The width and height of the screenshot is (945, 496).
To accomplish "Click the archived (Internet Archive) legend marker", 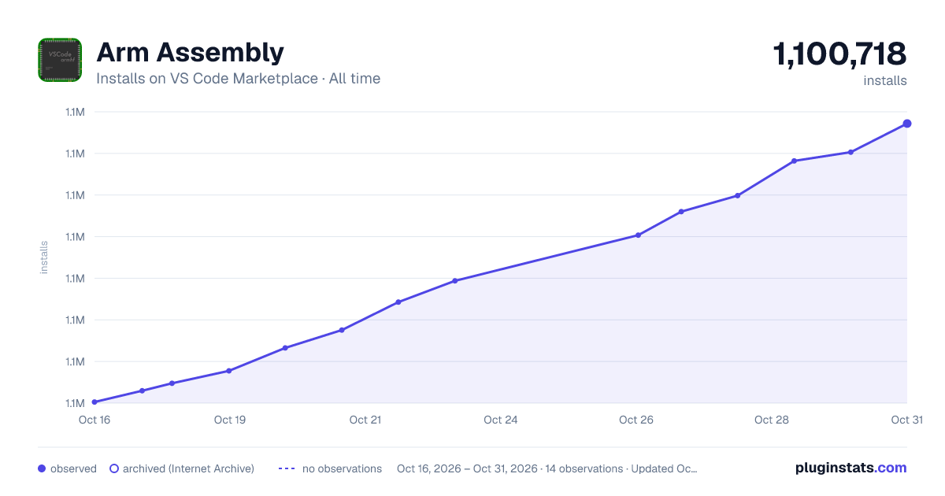I will click(114, 468).
